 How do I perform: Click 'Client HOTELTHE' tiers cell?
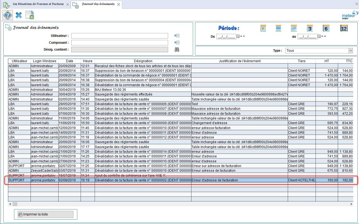(302, 180)
